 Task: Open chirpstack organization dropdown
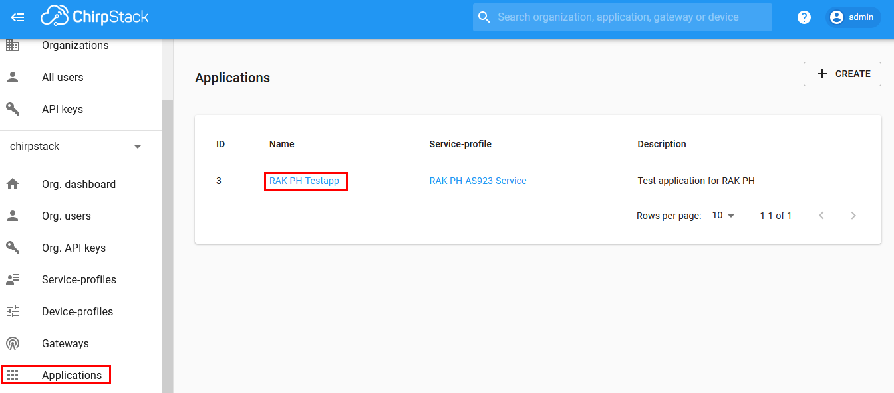pyautogui.click(x=78, y=147)
